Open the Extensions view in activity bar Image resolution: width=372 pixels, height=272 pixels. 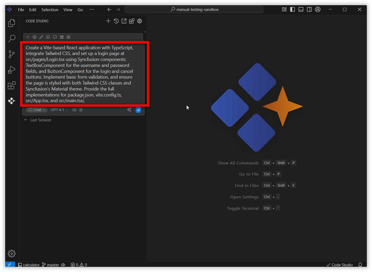[12, 85]
